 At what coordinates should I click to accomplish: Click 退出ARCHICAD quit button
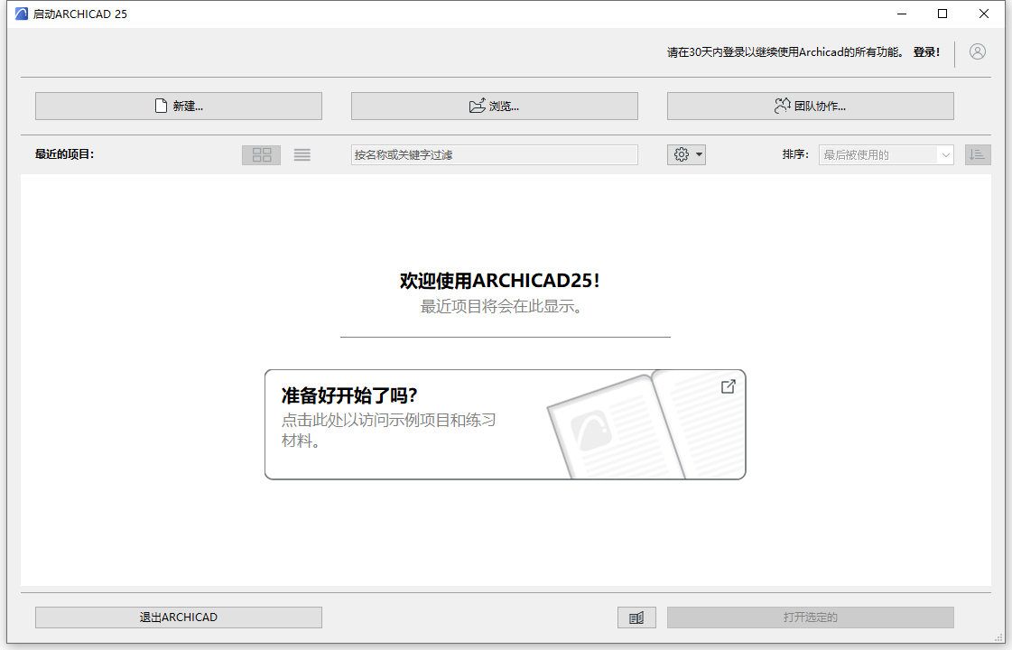179,617
